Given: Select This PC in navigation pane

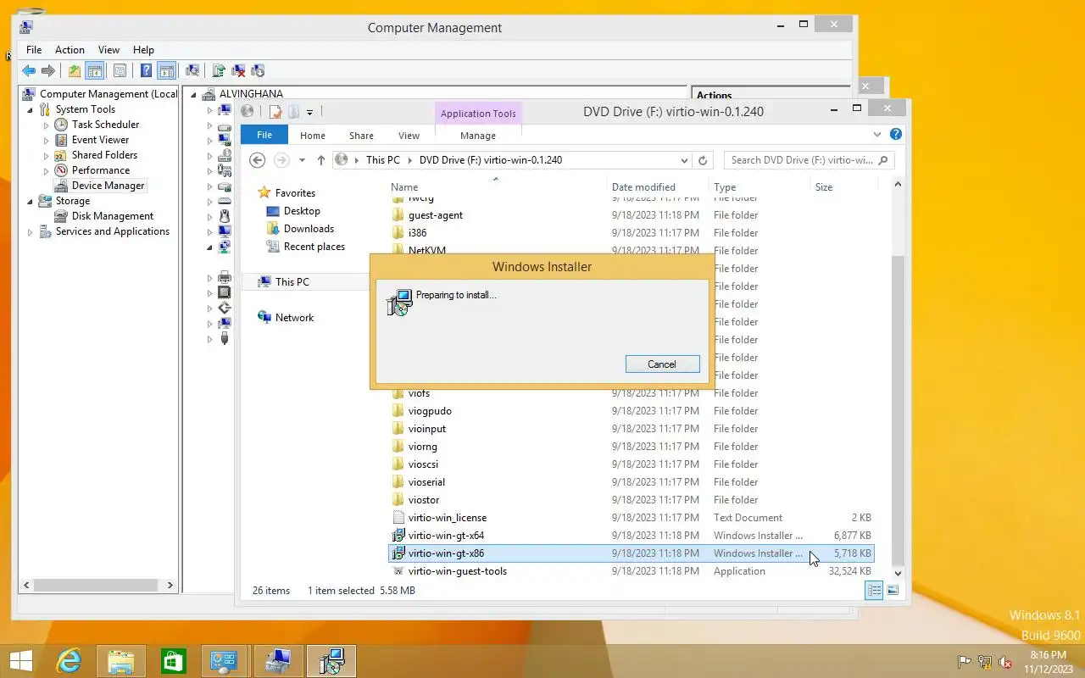Looking at the screenshot, I should coord(292,282).
